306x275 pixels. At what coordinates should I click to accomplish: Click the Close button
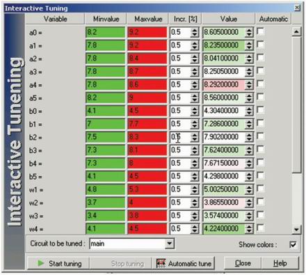pyautogui.click(x=243, y=263)
